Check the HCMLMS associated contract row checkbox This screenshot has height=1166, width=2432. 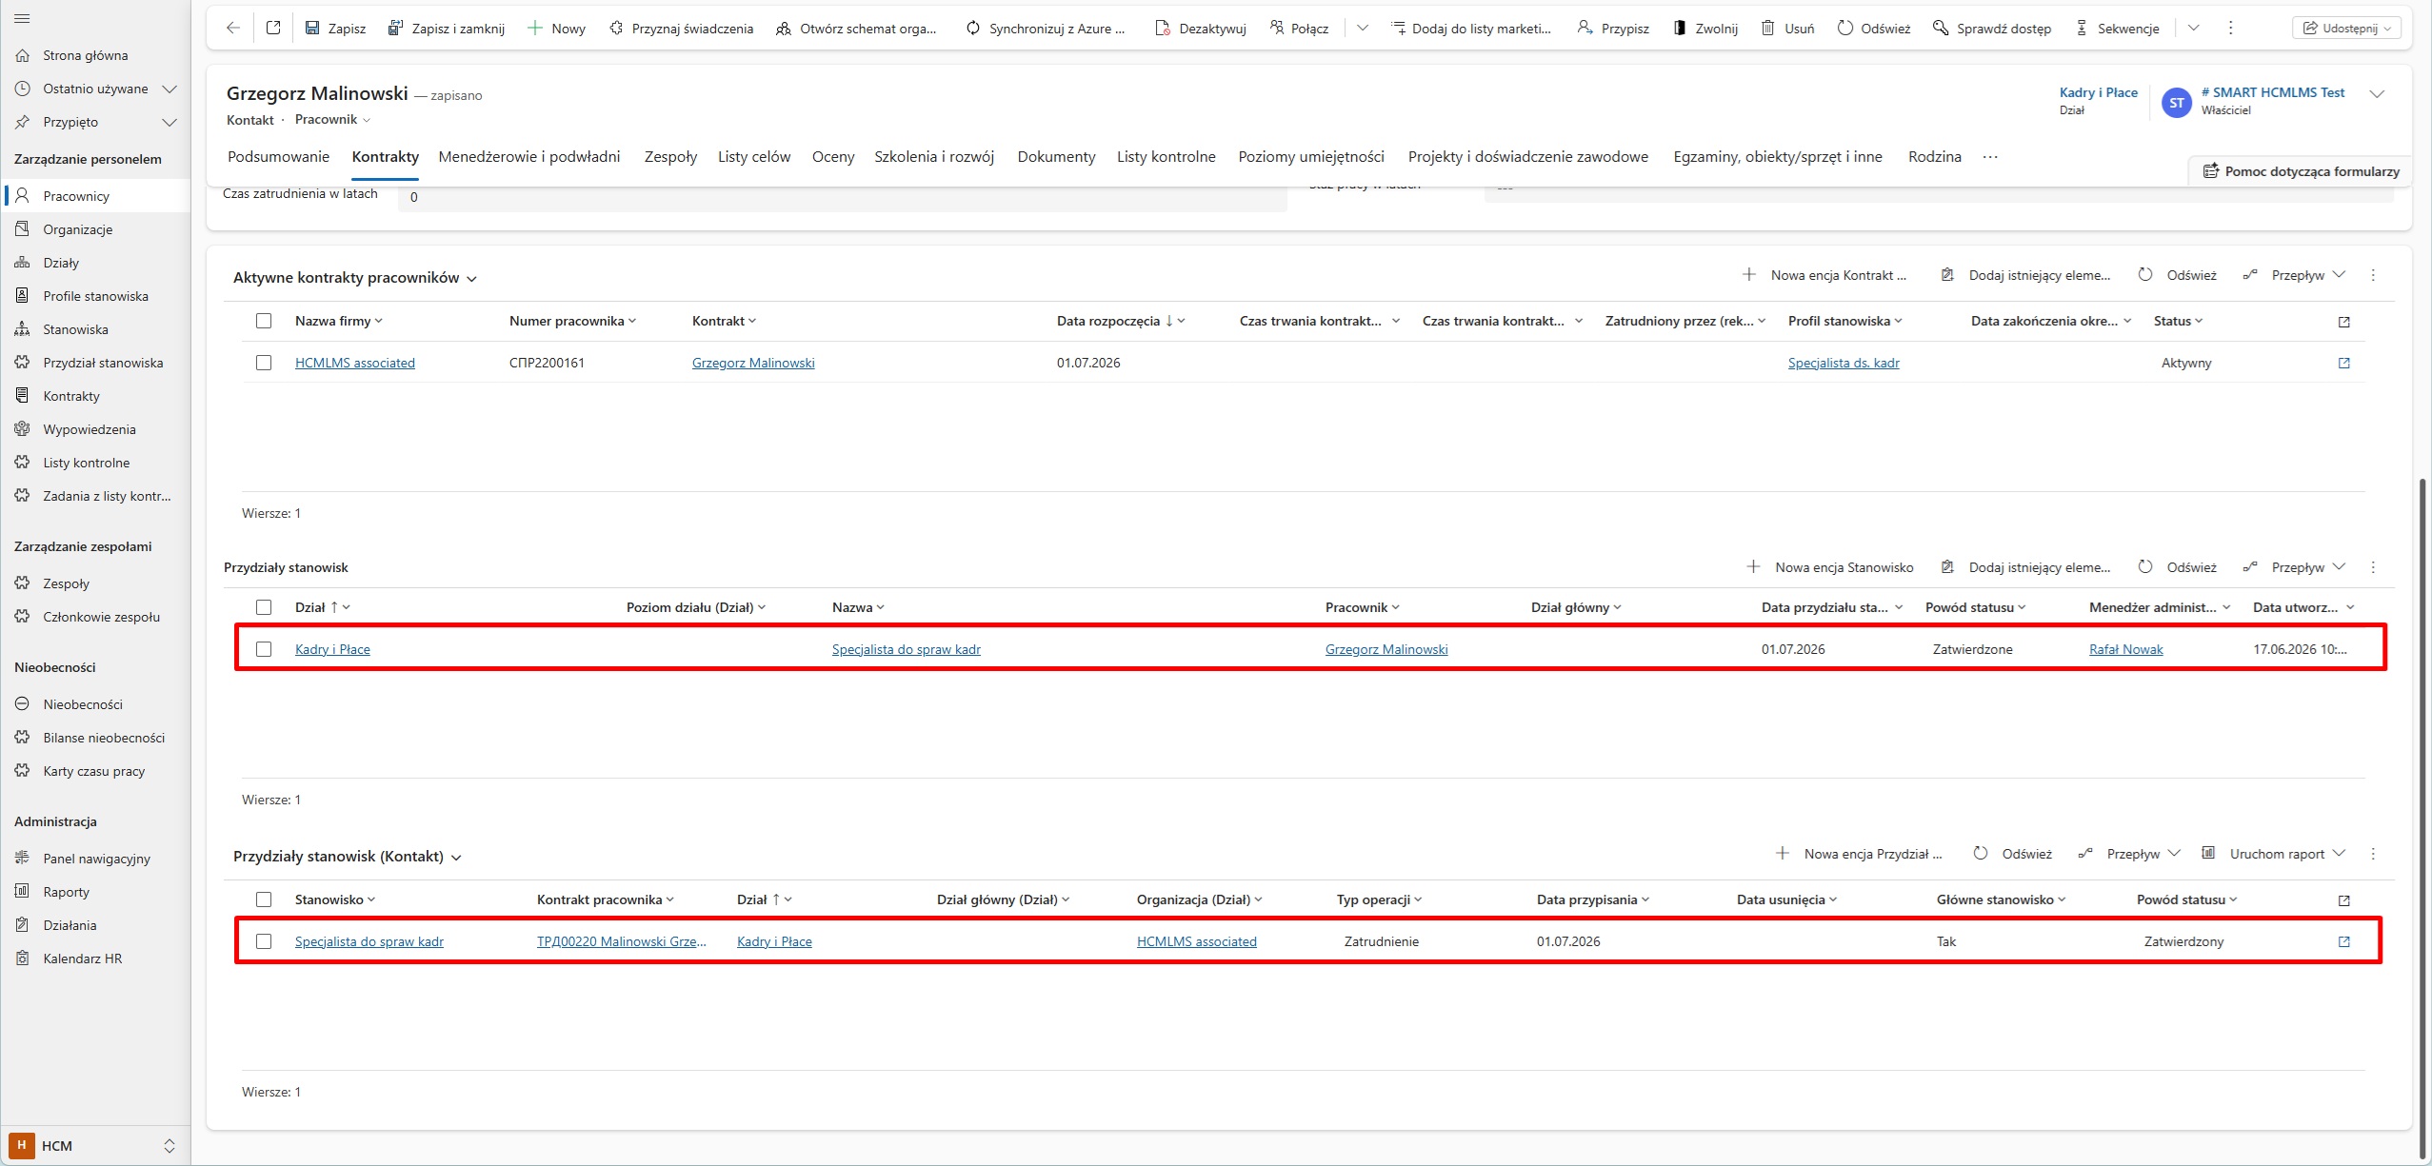[264, 363]
